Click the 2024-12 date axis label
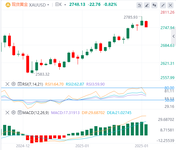Viewport: 176px width, 150px height. point(23,146)
